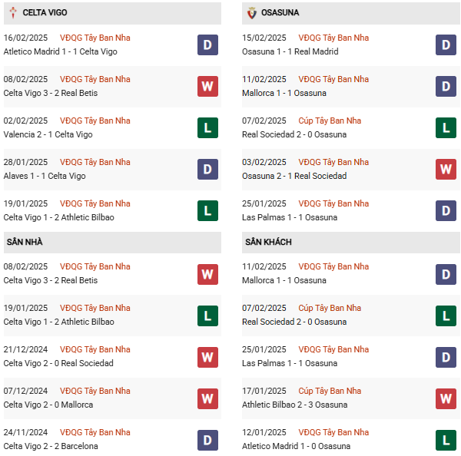
Task: Open the Alaves 1-1 Celta Vigo match
Action: tap(45, 176)
